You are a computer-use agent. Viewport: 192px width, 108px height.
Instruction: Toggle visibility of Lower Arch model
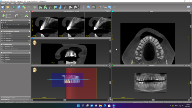point(2,34)
